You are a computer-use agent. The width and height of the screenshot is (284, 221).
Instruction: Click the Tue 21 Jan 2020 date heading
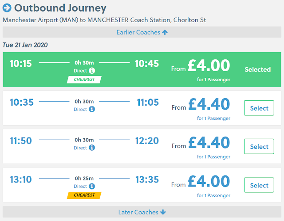click(25, 45)
